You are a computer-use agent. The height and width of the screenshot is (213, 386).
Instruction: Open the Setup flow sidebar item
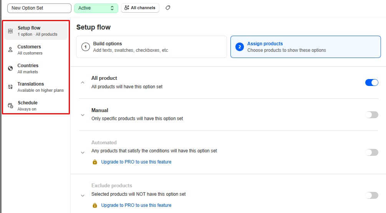(x=36, y=31)
